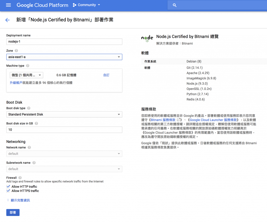Click the top search bar field

(217, 5)
